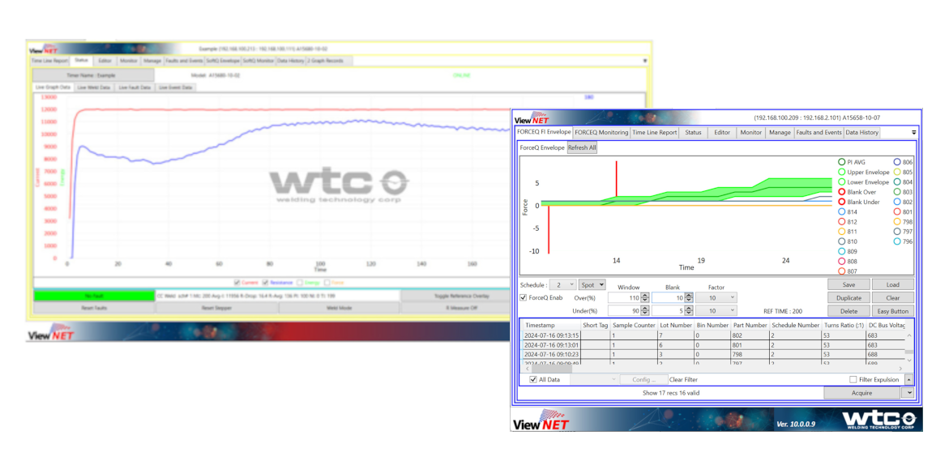Viewport: 949px width, 465px height.
Task: Click the Easy Button
Action: coord(893,311)
